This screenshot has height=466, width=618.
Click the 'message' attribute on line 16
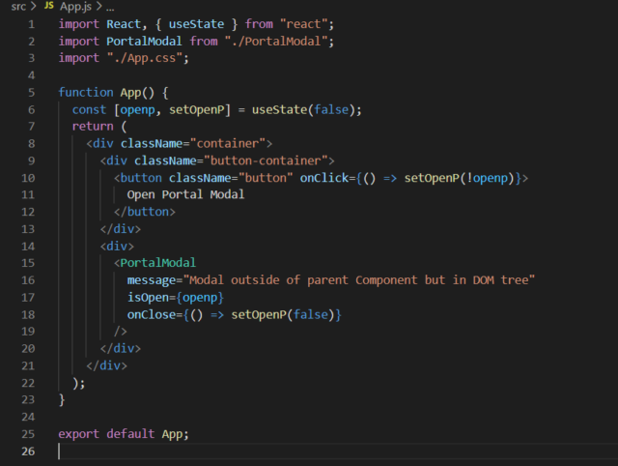pyautogui.click(x=152, y=280)
